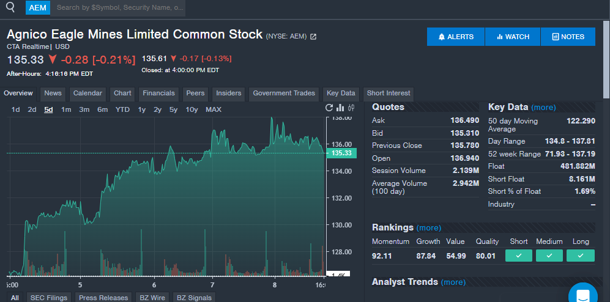Switch to the bar chart type icon

point(340,108)
